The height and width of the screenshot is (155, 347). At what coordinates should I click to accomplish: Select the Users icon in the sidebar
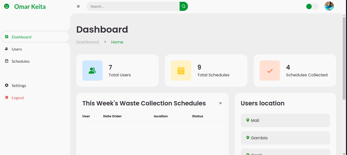[6, 49]
